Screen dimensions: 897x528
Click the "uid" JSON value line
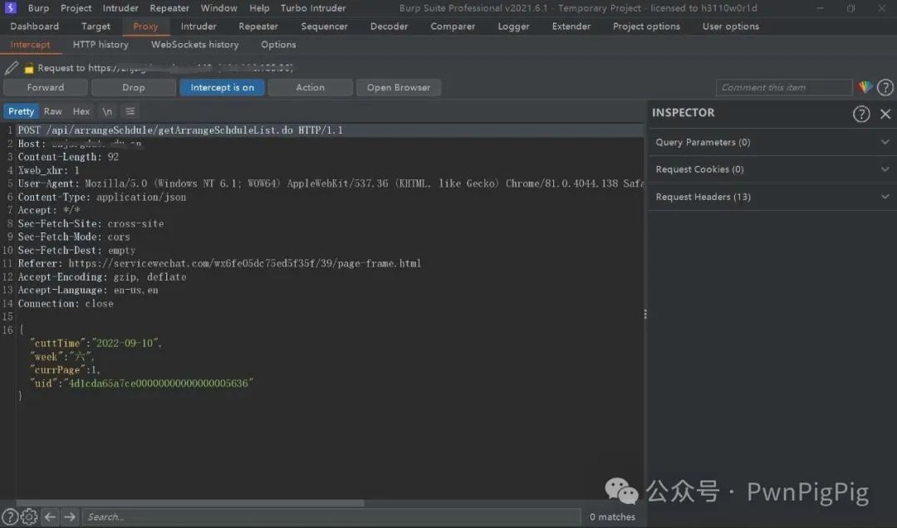(142, 384)
